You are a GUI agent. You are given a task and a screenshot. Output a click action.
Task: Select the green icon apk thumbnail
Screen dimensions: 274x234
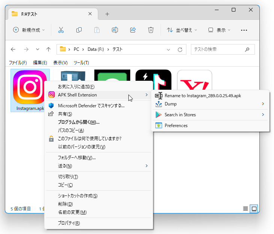pos(112,76)
